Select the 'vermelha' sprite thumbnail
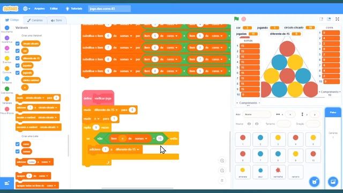Image resolution: width=343 pixels, height=193 pixels. click(x=278, y=172)
